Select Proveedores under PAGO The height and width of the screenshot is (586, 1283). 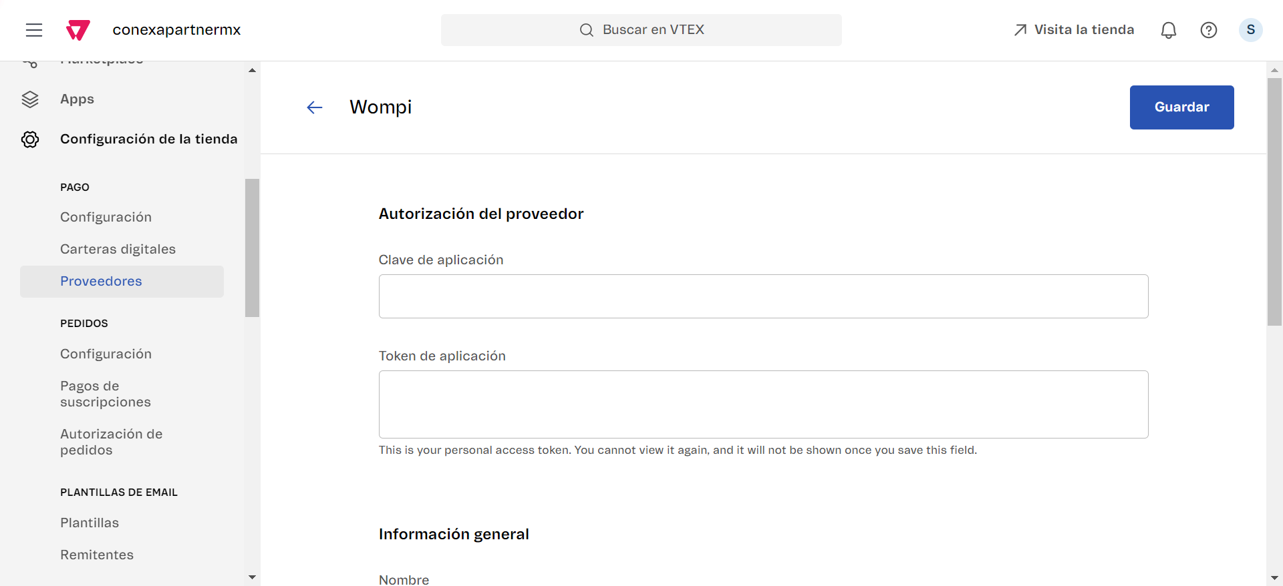tap(101, 281)
